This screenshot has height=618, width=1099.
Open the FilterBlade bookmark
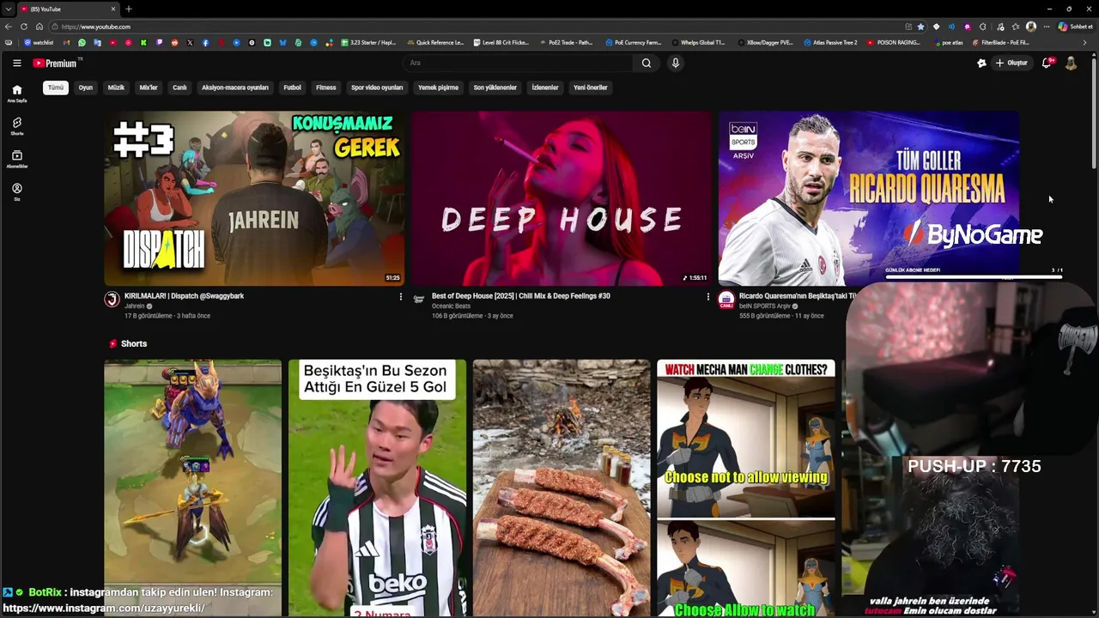point(1001,42)
